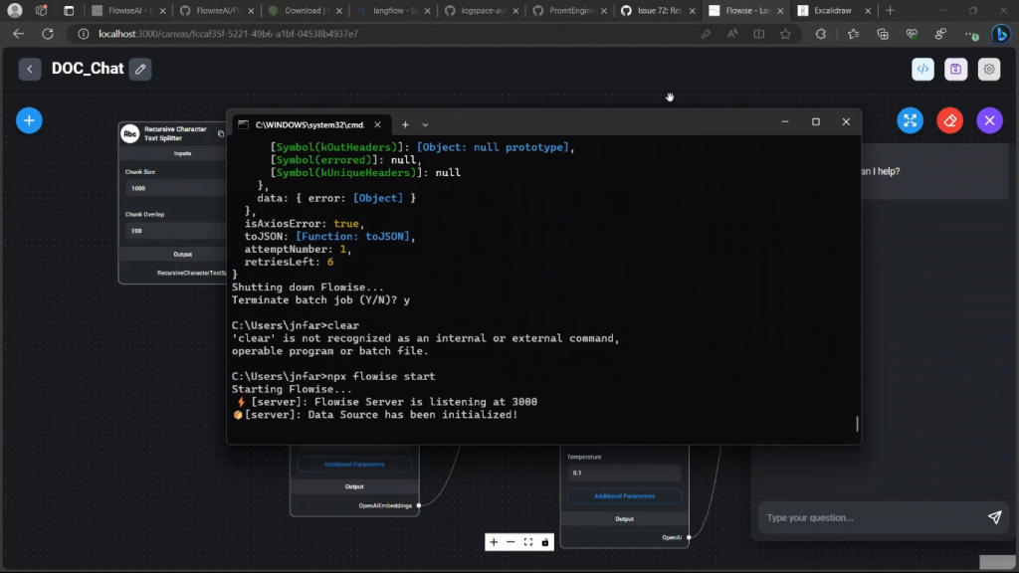Screen dimensions: 1019x573
Task: Open the API code embed icon
Action: tap(923, 69)
